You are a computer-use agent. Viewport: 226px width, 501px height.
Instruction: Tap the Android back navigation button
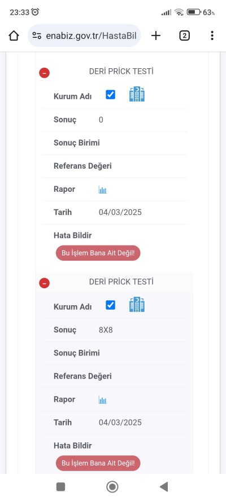(x=164, y=487)
